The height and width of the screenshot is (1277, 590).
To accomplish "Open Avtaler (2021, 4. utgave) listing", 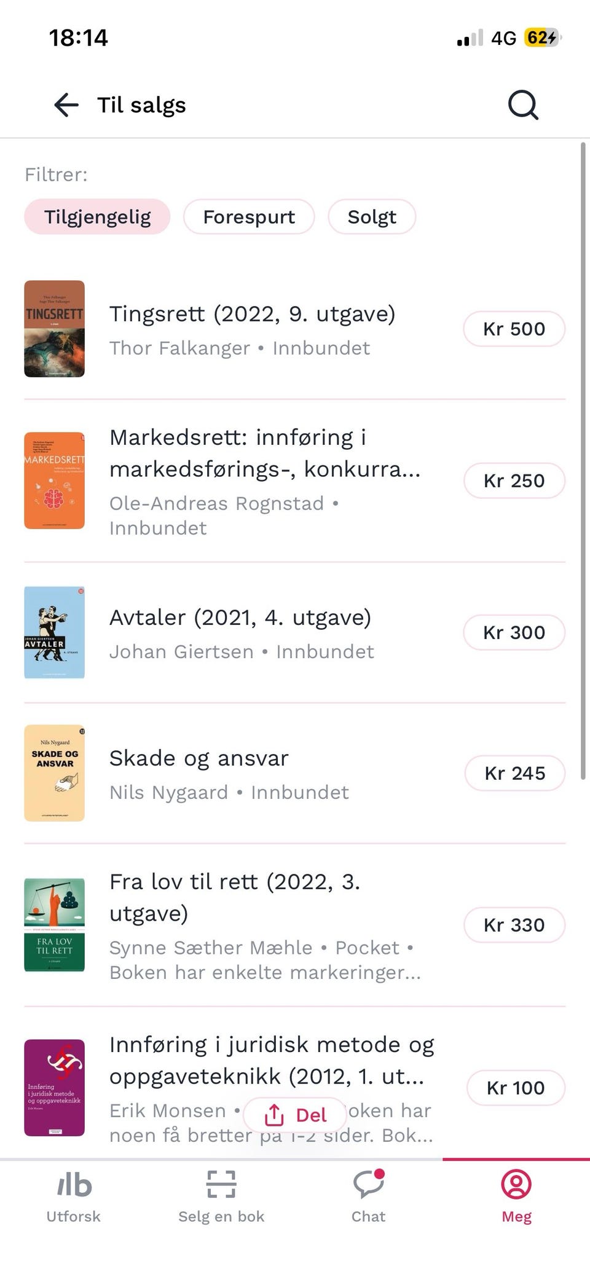I will click(x=240, y=618).
